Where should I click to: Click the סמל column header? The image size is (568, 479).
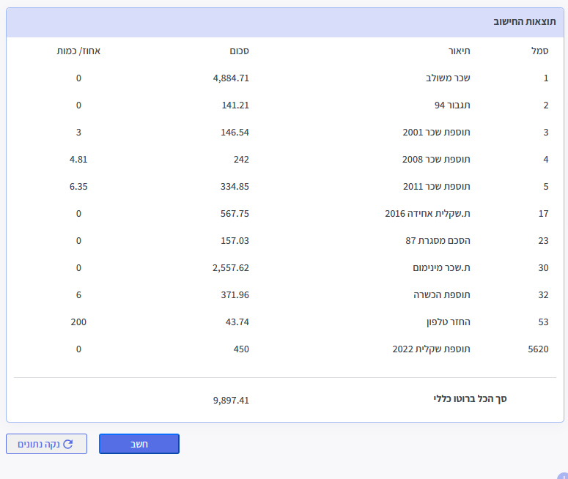click(539, 51)
